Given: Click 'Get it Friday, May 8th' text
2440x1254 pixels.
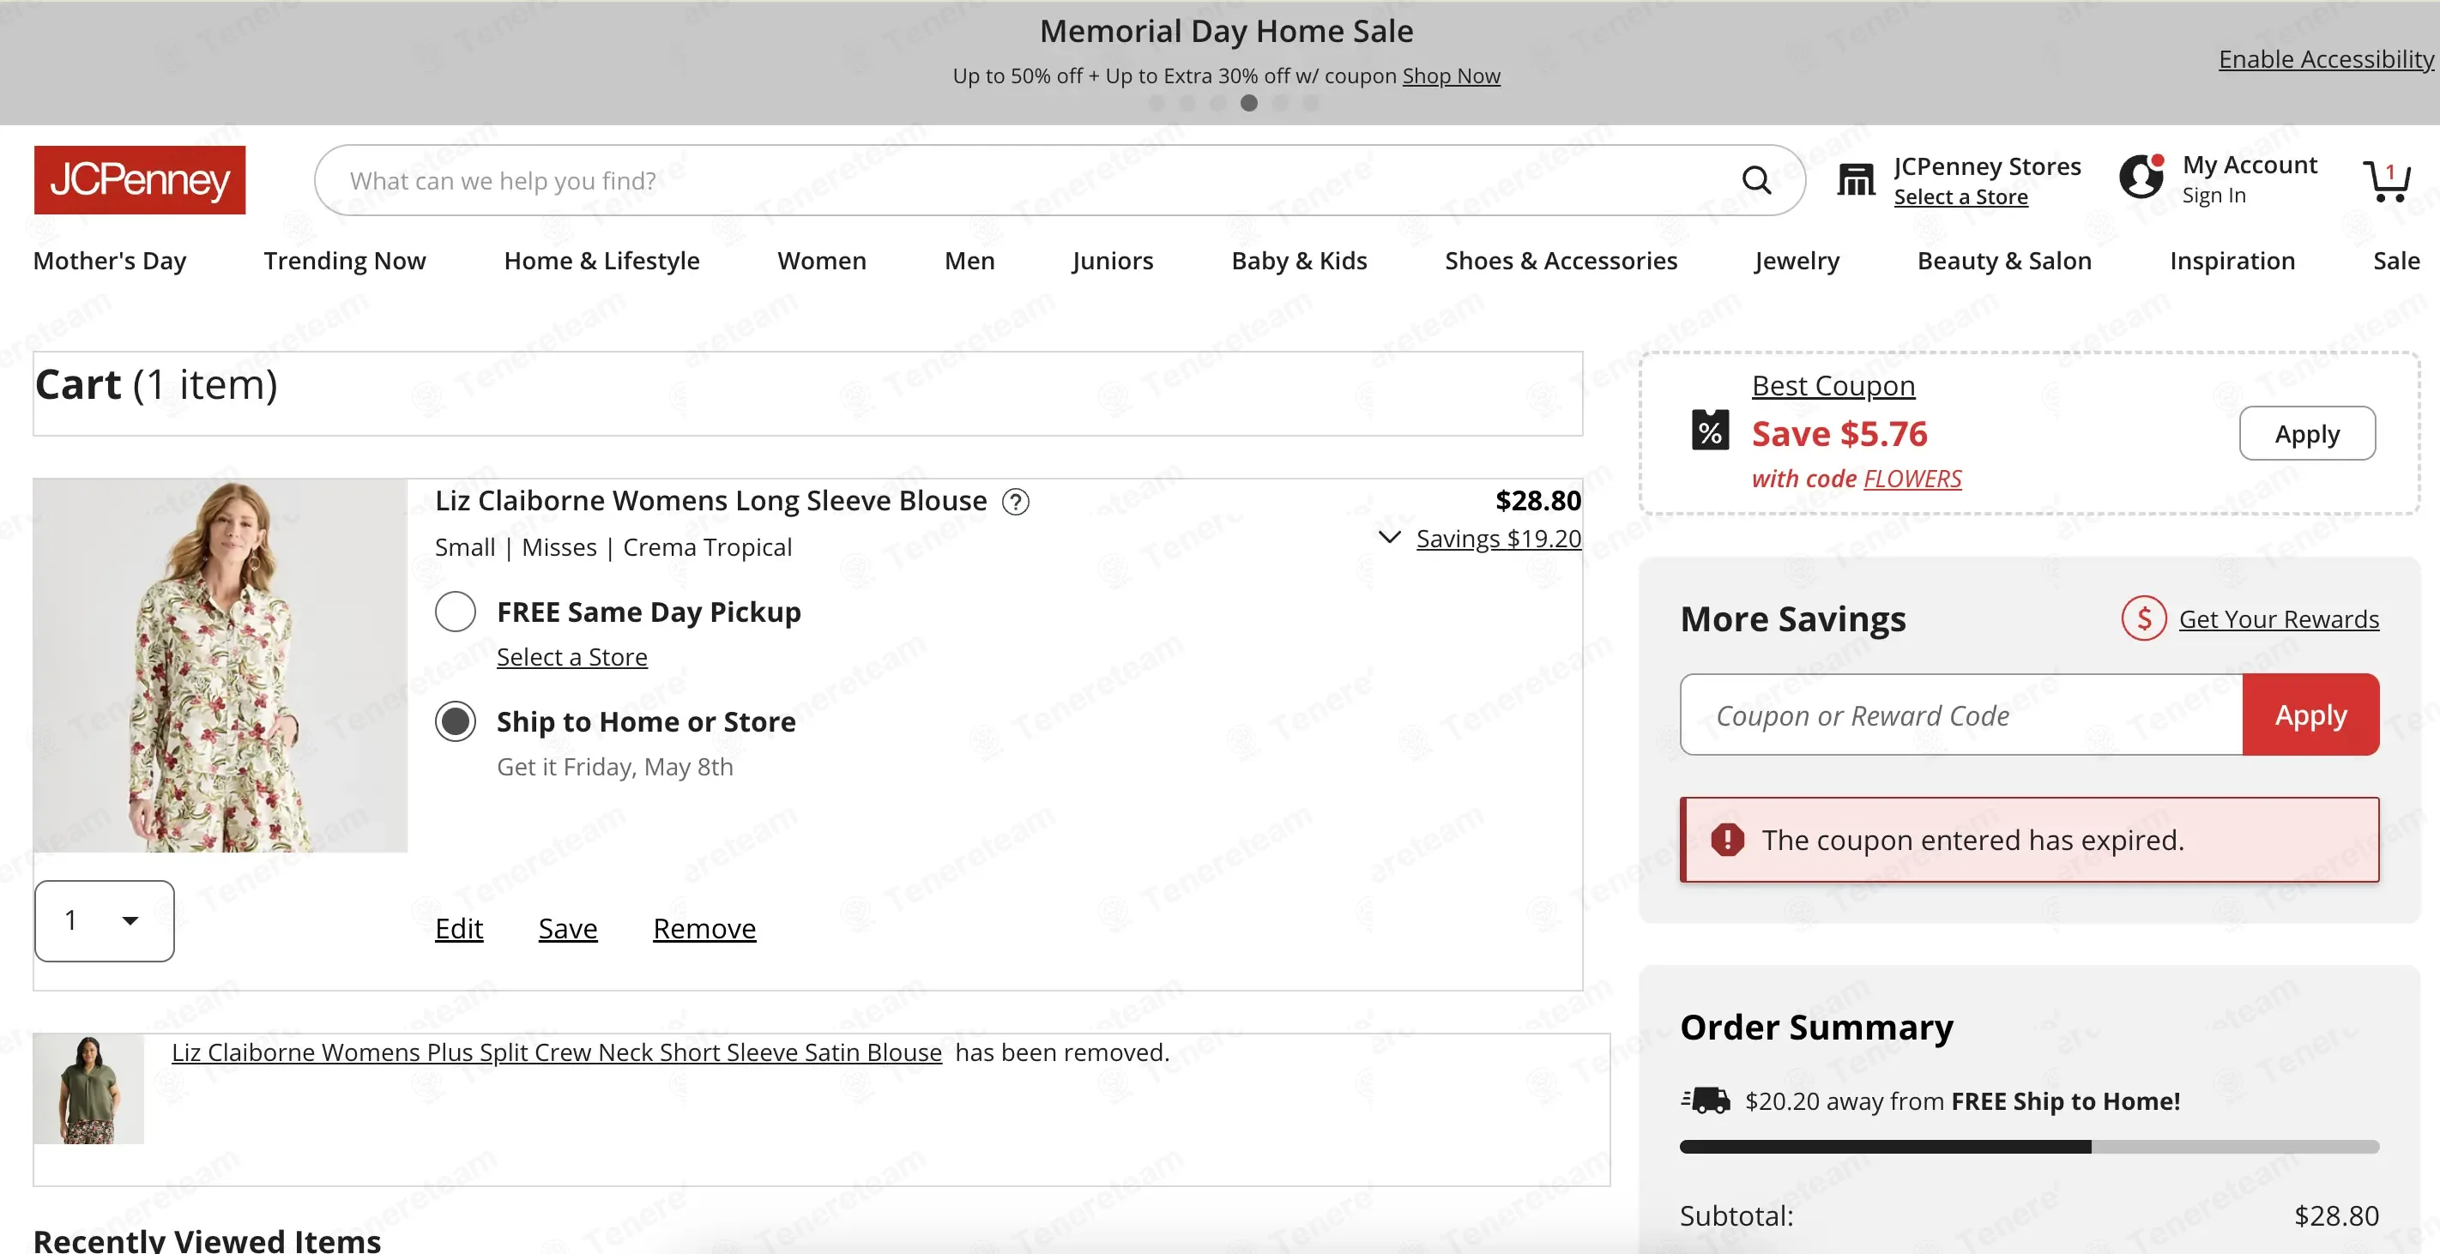Looking at the screenshot, I should pos(615,766).
